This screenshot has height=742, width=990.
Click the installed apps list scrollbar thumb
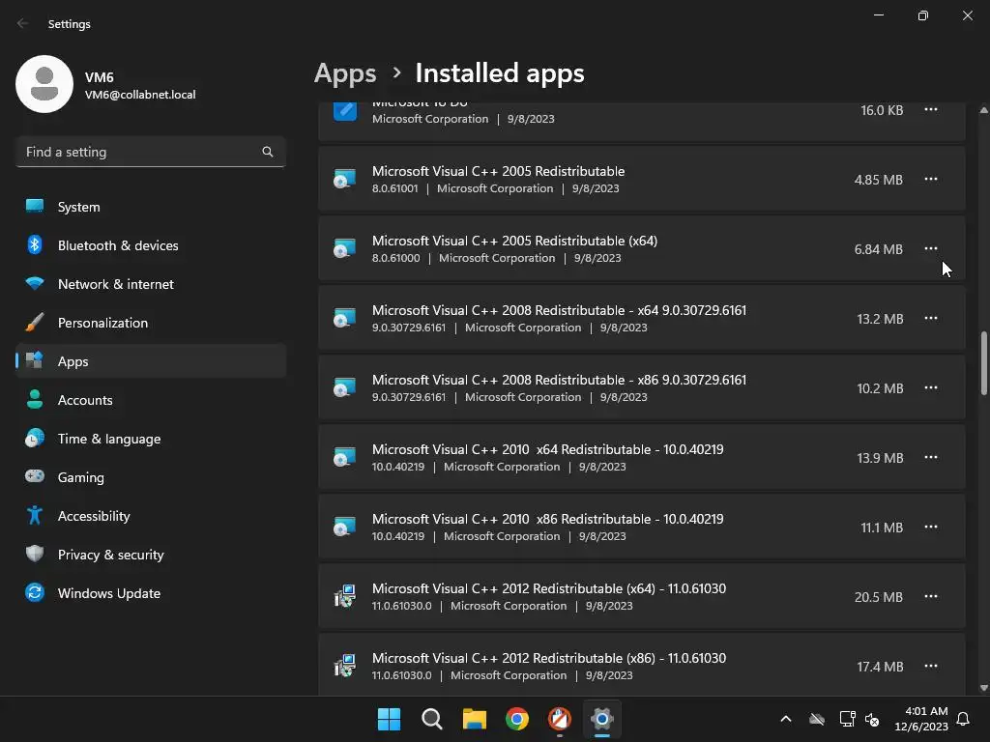(984, 362)
